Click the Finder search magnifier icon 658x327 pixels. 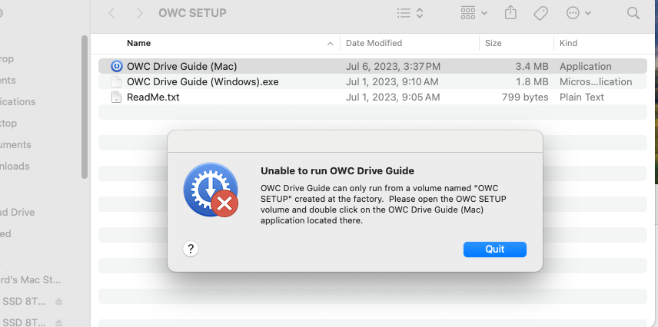633,13
